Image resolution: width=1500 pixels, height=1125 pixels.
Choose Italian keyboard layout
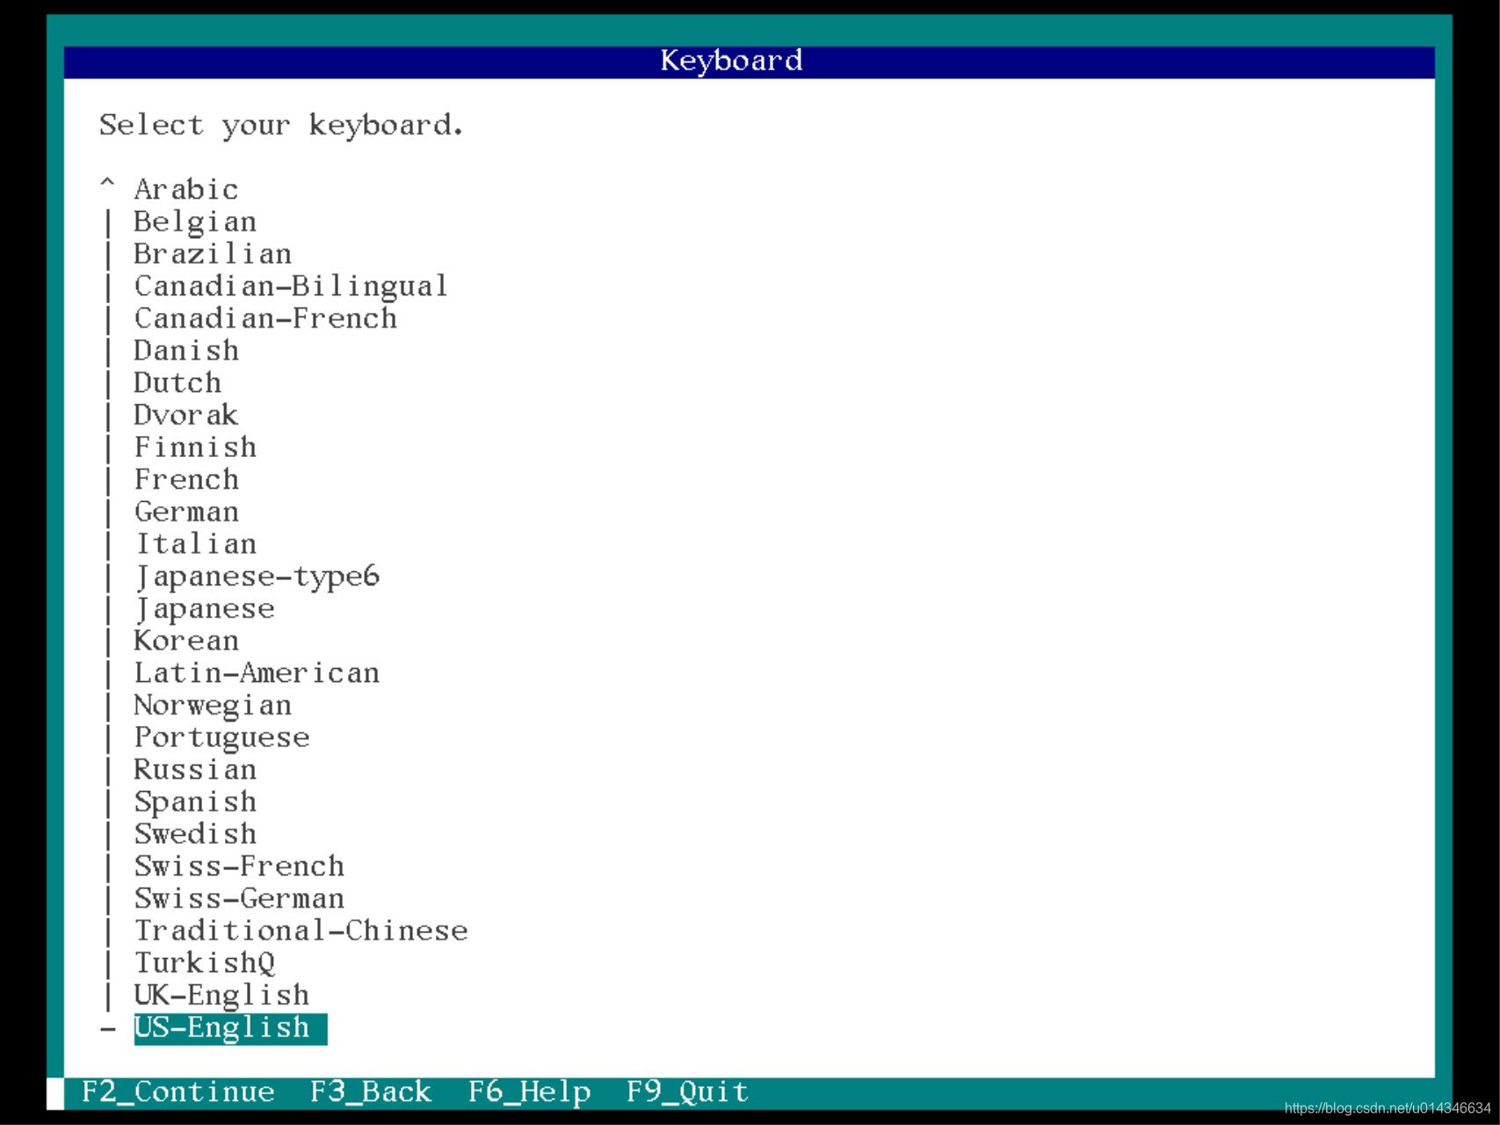pyautogui.click(x=195, y=544)
